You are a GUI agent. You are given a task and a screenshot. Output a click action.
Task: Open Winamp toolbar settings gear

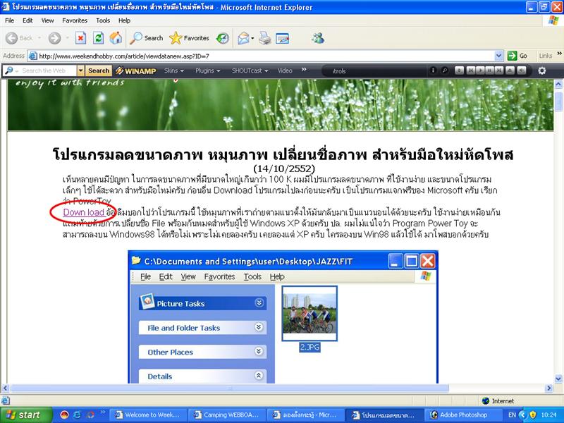541,70
